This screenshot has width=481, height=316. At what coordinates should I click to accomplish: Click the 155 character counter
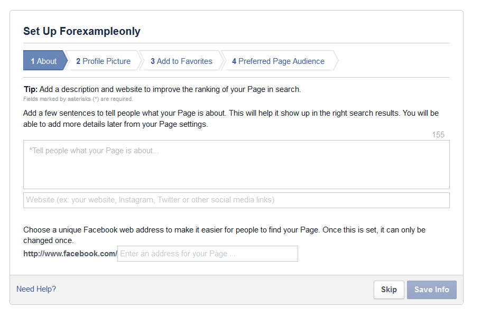[438, 135]
